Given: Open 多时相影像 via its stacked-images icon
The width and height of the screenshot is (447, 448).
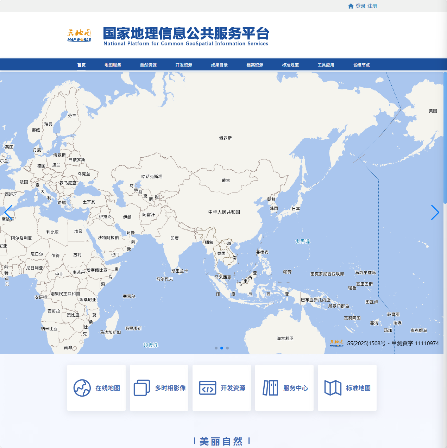Looking at the screenshot, I should [141, 387].
